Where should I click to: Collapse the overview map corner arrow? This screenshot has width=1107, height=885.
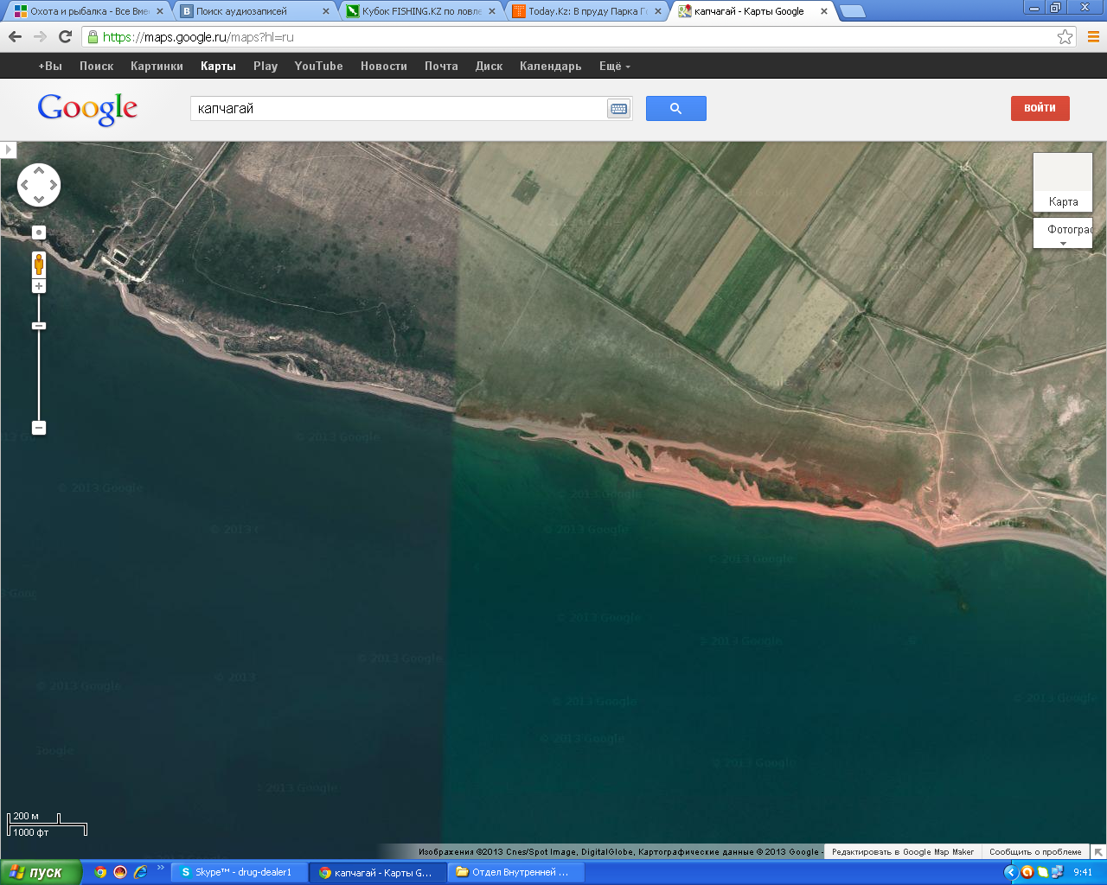1097,852
